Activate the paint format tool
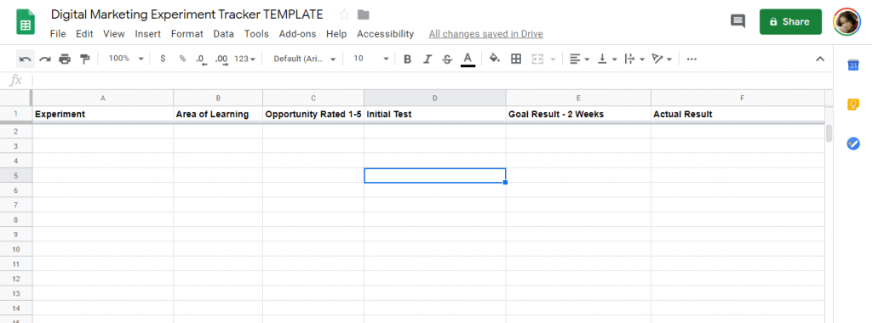 tap(84, 59)
